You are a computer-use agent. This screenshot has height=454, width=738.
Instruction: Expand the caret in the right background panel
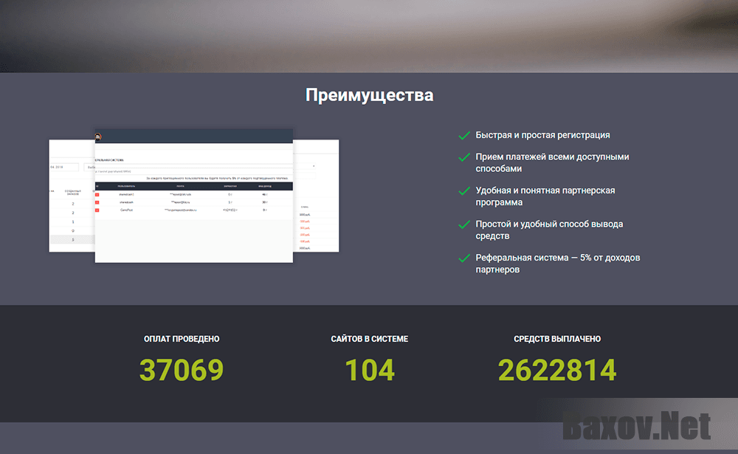pos(313,165)
